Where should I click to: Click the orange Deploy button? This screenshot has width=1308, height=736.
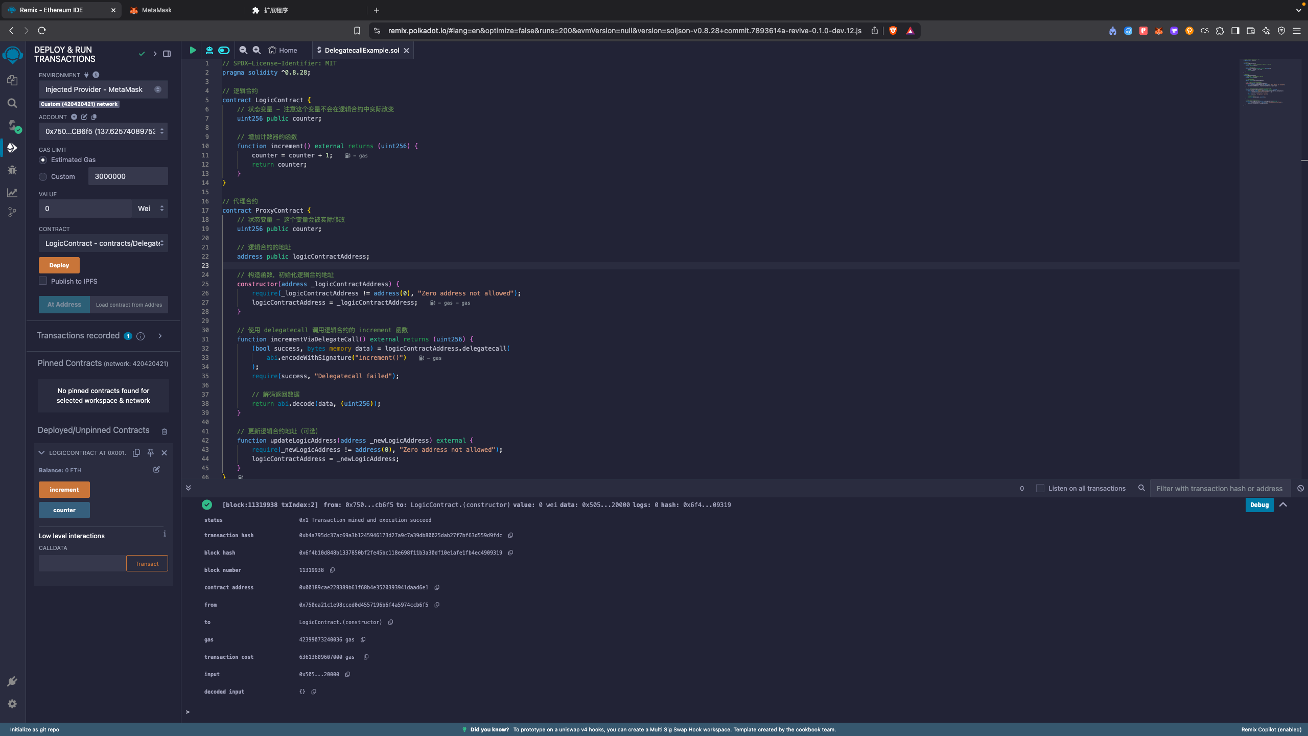click(x=59, y=265)
